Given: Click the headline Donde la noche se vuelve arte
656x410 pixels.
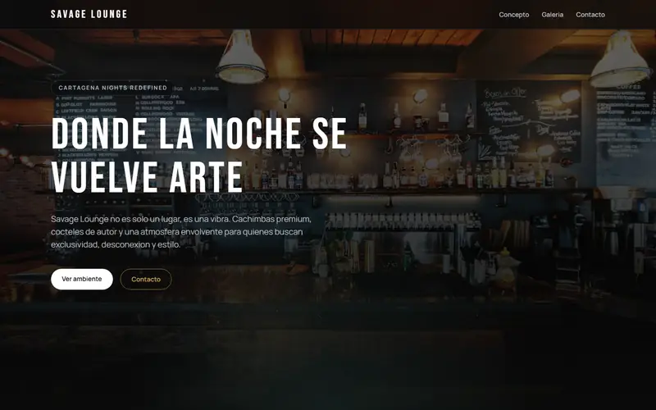Looking at the screenshot, I should (198, 155).
